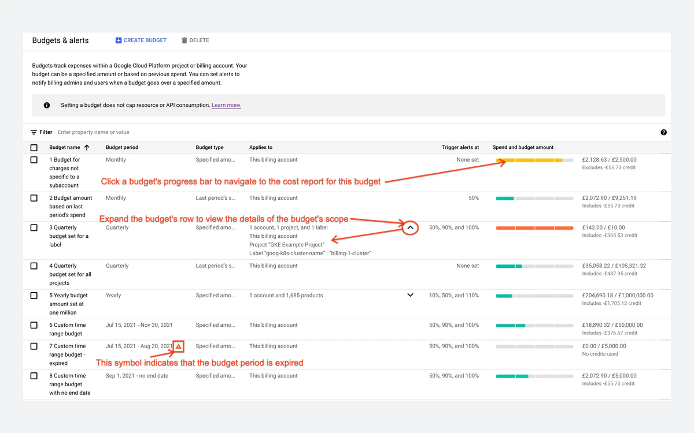Click the amount £35,058.22 / £105,321.32
The image size is (694, 433).
point(614,266)
